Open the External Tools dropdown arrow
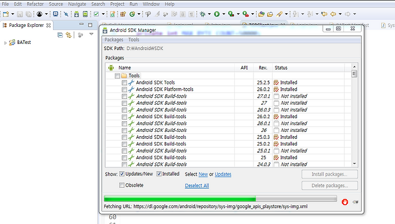The image size is (395, 224). (252, 14)
